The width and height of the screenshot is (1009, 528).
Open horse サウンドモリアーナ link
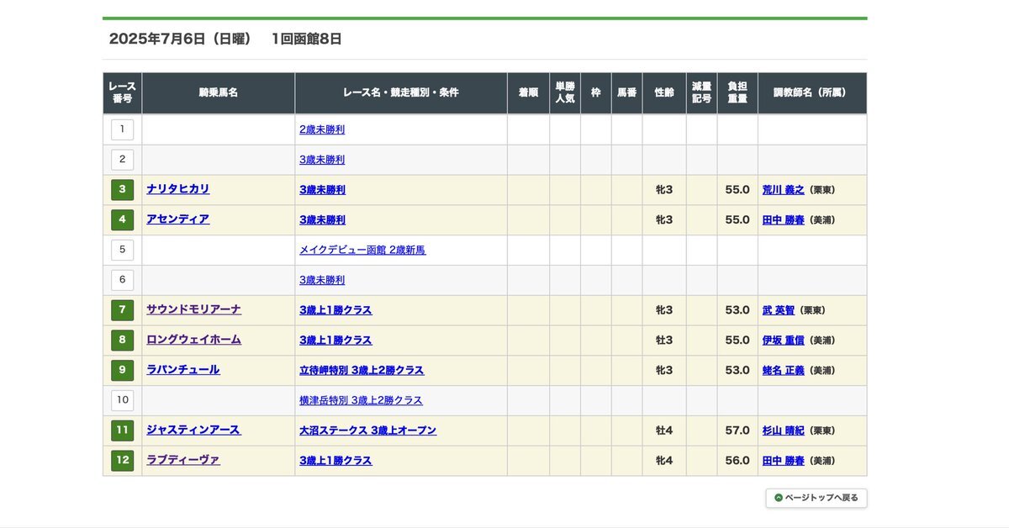194,309
